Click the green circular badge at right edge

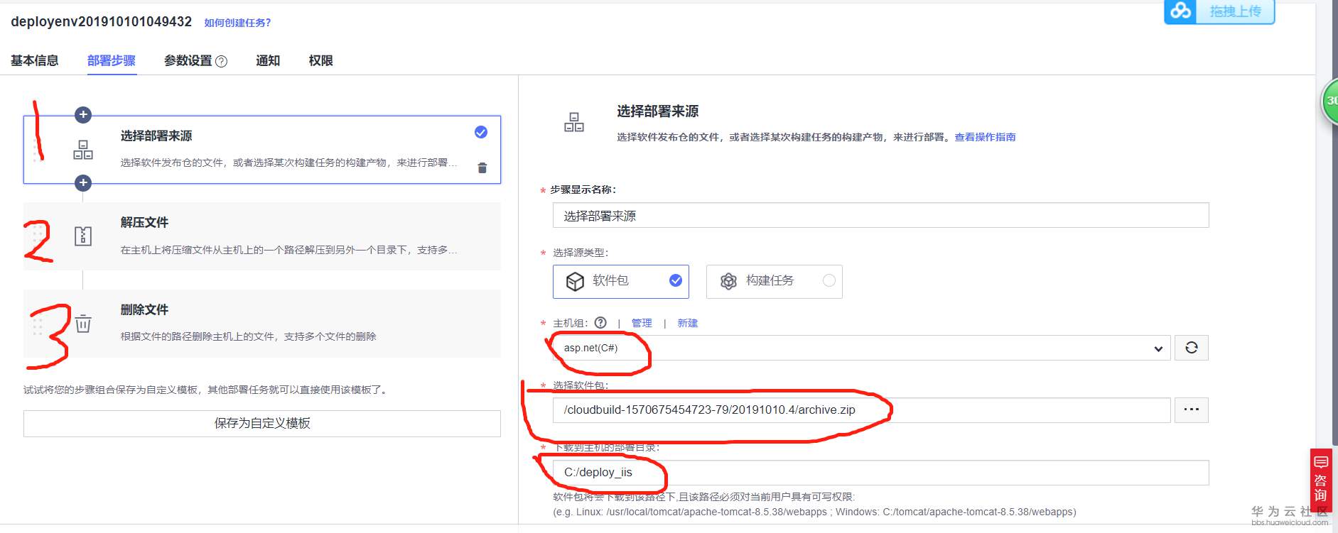point(1329,101)
